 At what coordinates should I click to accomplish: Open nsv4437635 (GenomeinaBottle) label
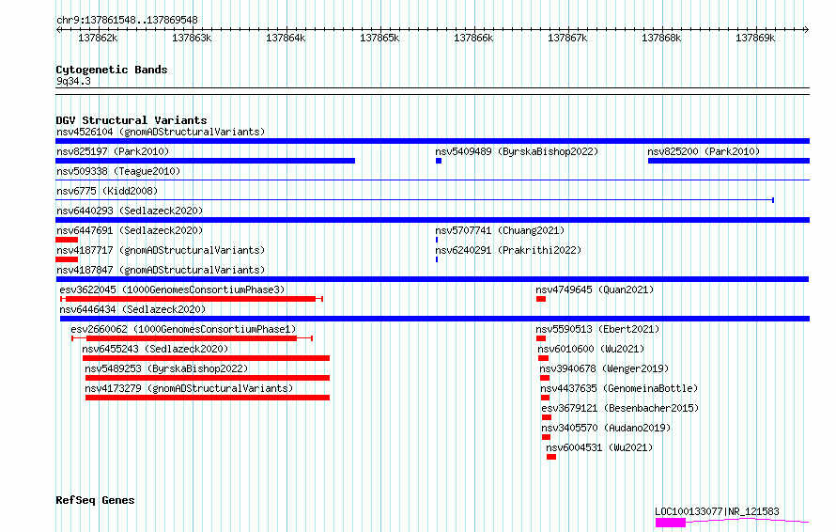click(619, 388)
